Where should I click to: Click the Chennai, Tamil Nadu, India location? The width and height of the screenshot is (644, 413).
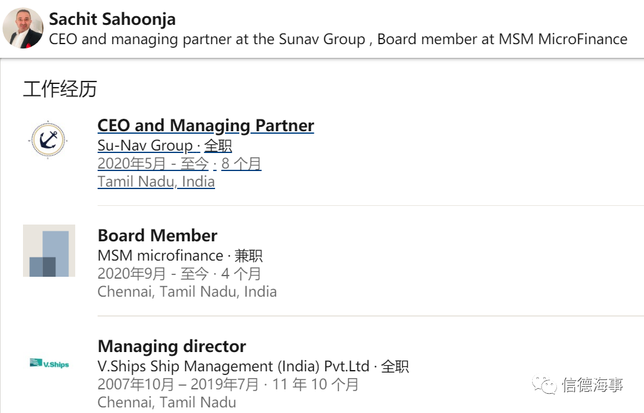pyautogui.click(x=187, y=291)
